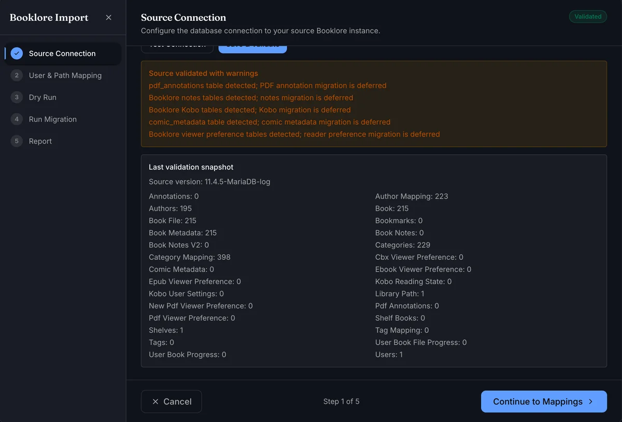622x422 pixels.
Task: Select the Run Migration step
Action: tap(63, 119)
